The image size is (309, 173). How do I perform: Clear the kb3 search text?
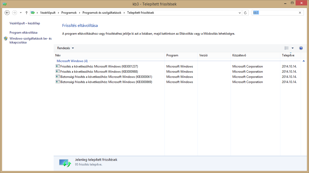300,13
